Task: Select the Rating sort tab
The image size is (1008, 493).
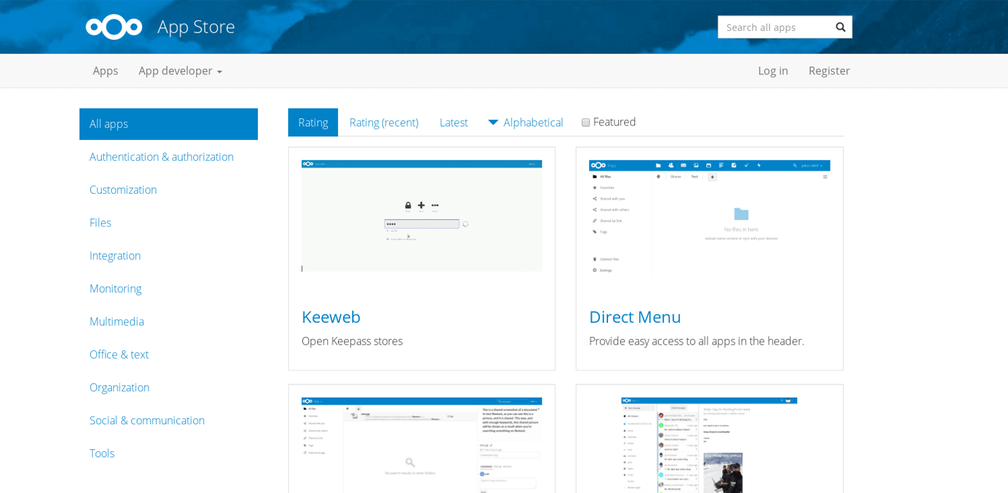Action: tap(313, 122)
